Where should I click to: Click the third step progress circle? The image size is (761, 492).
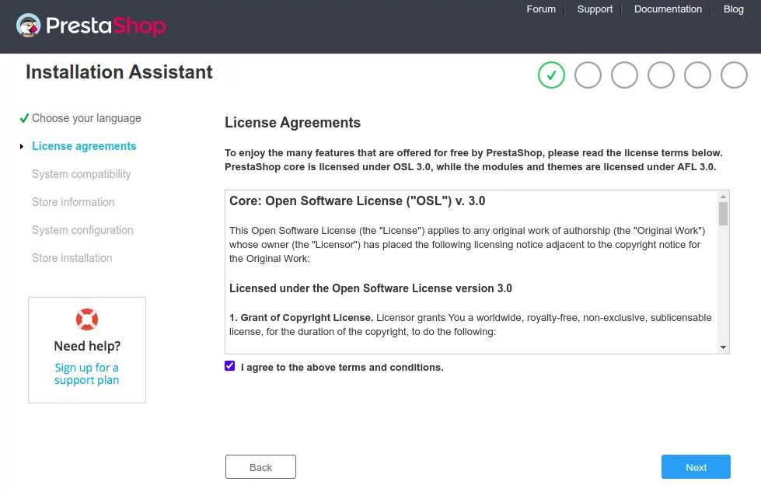624,75
